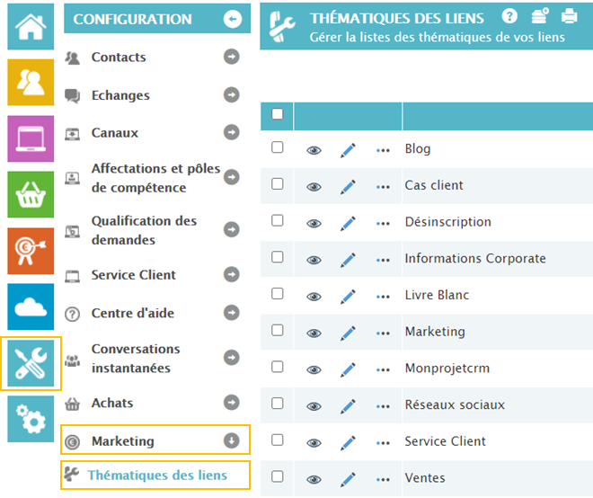Click the Thématiques des liens link
This screenshot has width=593, height=498.
(157, 476)
